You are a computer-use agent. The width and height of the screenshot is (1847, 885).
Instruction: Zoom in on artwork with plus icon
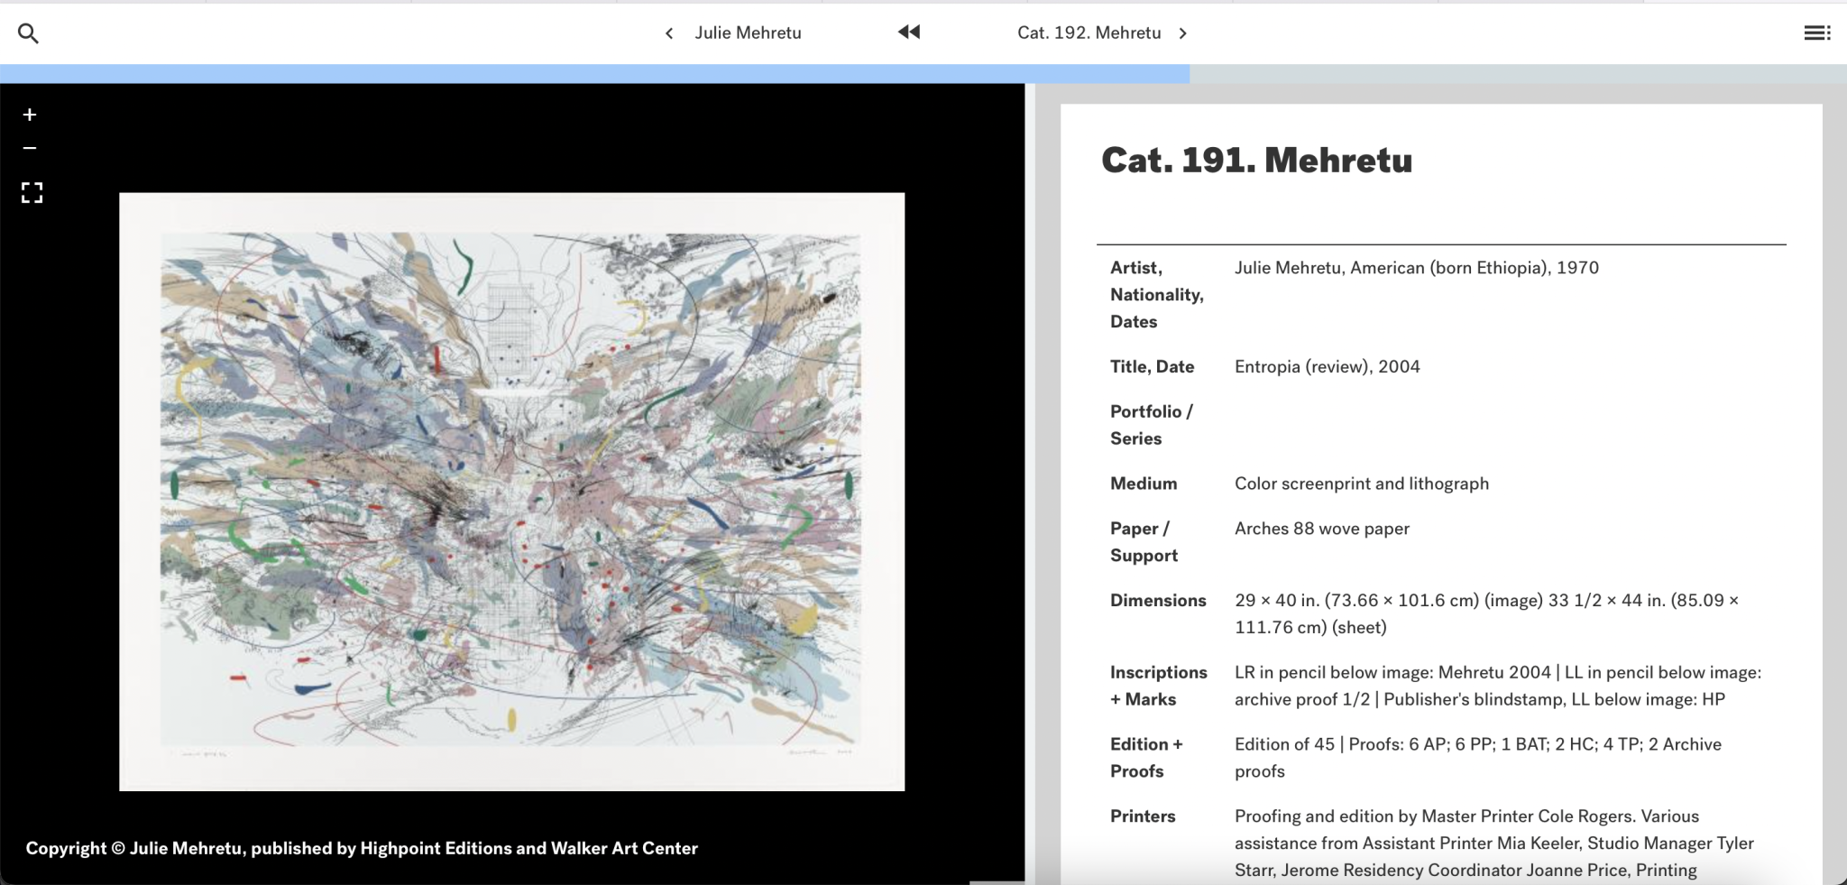tap(30, 115)
